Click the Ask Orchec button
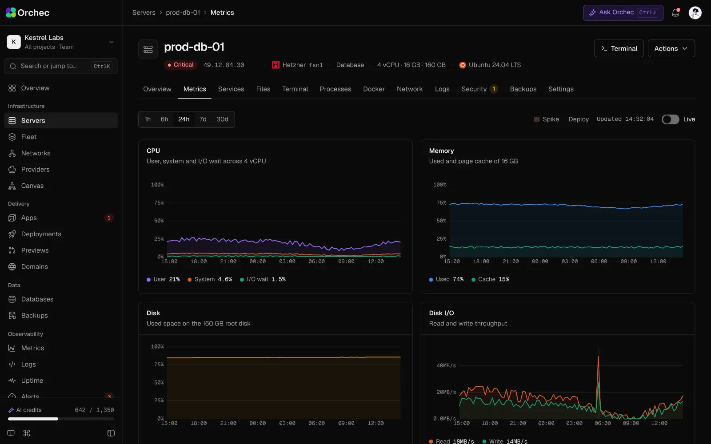Image resolution: width=711 pixels, height=444 pixels. click(x=623, y=13)
